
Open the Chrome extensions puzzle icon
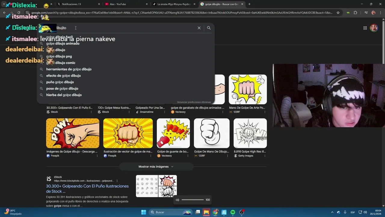click(x=356, y=13)
